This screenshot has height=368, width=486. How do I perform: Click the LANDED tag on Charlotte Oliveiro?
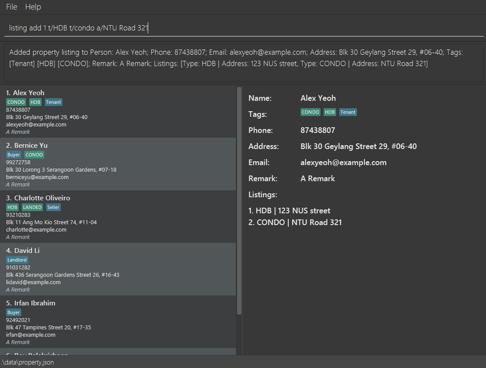tap(33, 207)
